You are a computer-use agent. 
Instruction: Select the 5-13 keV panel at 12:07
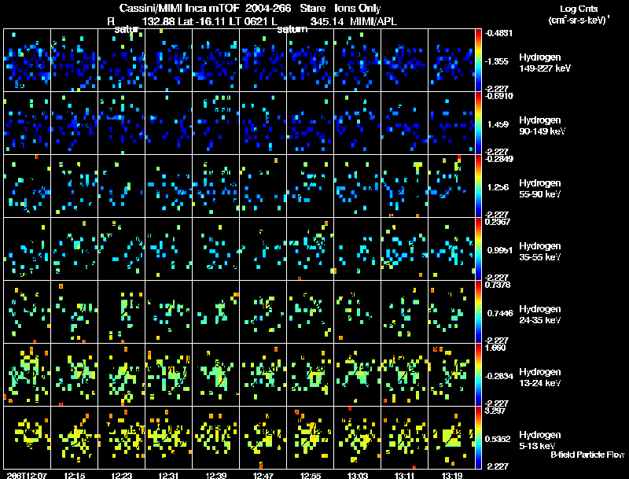[27, 438]
